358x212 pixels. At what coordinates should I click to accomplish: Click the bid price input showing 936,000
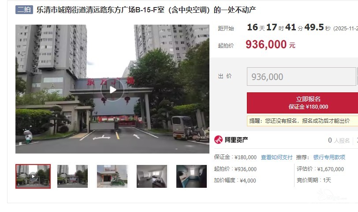(x=302, y=77)
